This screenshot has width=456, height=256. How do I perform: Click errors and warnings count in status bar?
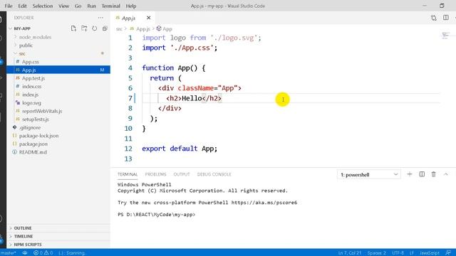point(43,253)
